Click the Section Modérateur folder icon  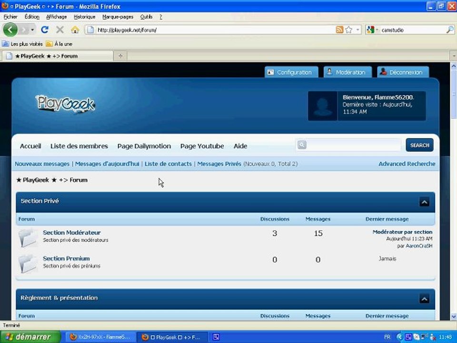click(28, 238)
